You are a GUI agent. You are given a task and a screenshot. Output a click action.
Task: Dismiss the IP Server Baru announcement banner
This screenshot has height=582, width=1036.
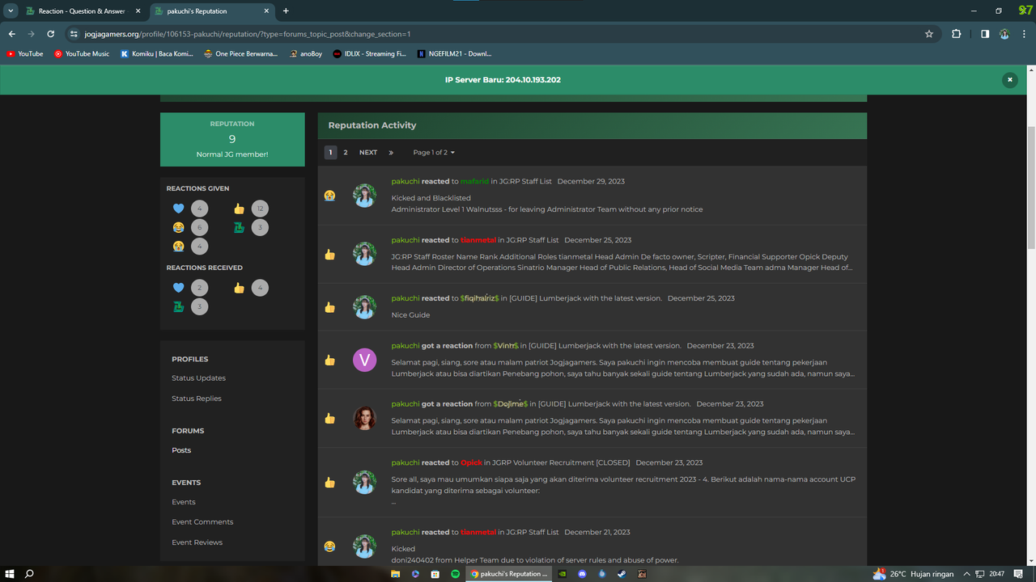(1009, 80)
